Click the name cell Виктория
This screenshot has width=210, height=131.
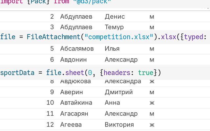pos(119,125)
